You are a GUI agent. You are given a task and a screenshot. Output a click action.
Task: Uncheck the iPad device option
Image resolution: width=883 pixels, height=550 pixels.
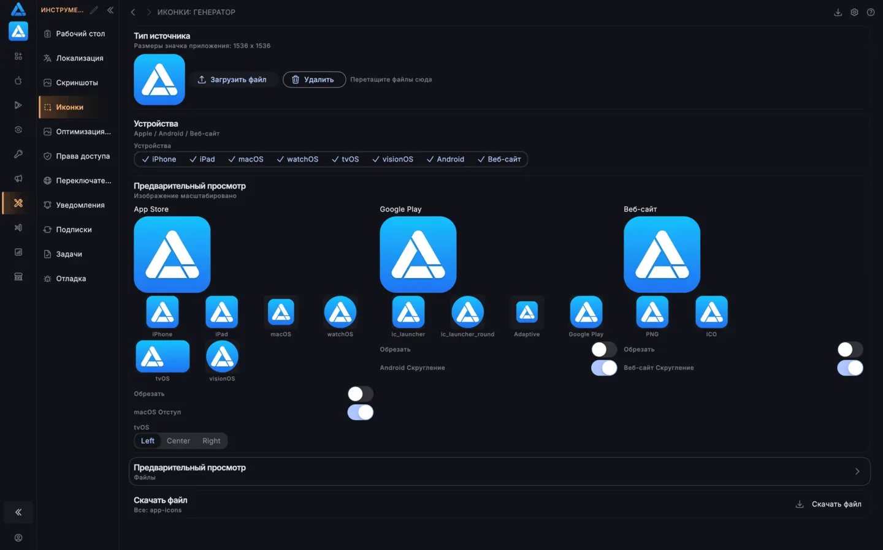coord(202,159)
